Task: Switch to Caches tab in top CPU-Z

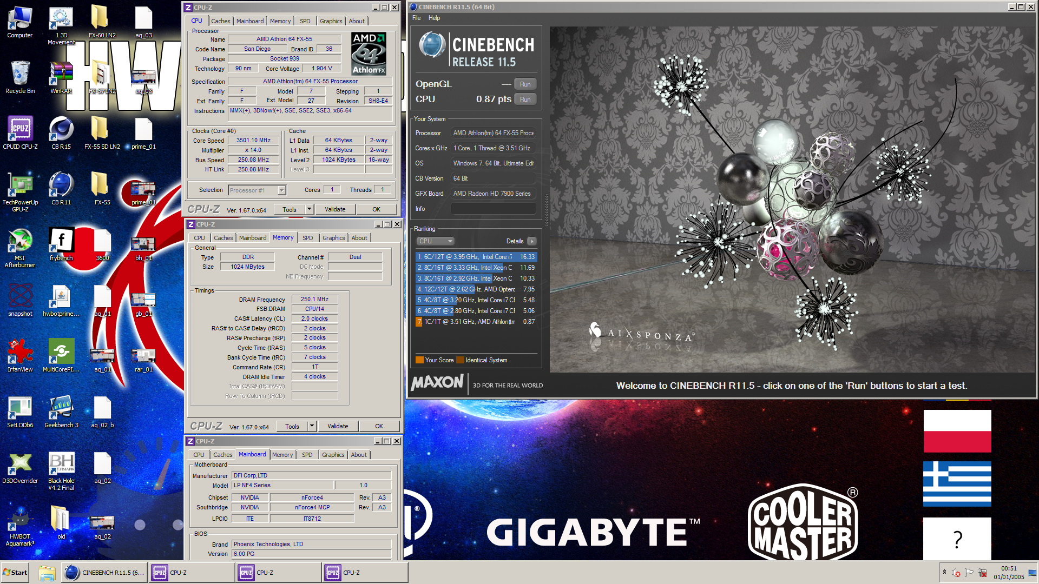Action: tap(220, 21)
